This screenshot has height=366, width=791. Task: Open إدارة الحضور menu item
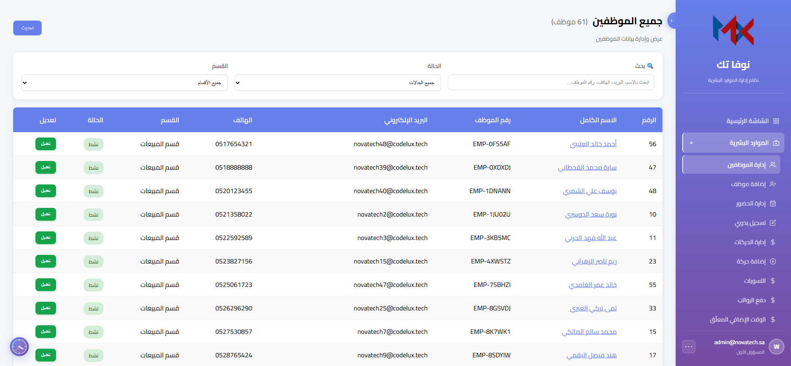pos(731,203)
